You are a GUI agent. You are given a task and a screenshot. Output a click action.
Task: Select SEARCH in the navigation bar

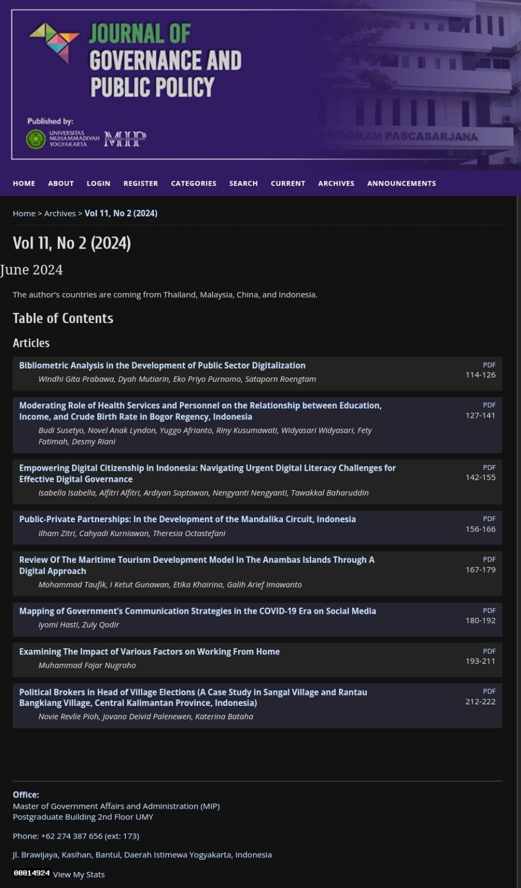pos(244,183)
